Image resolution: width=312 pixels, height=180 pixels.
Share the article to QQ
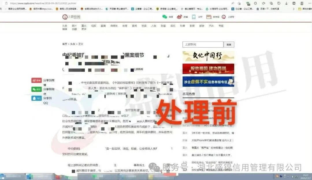[36, 98]
